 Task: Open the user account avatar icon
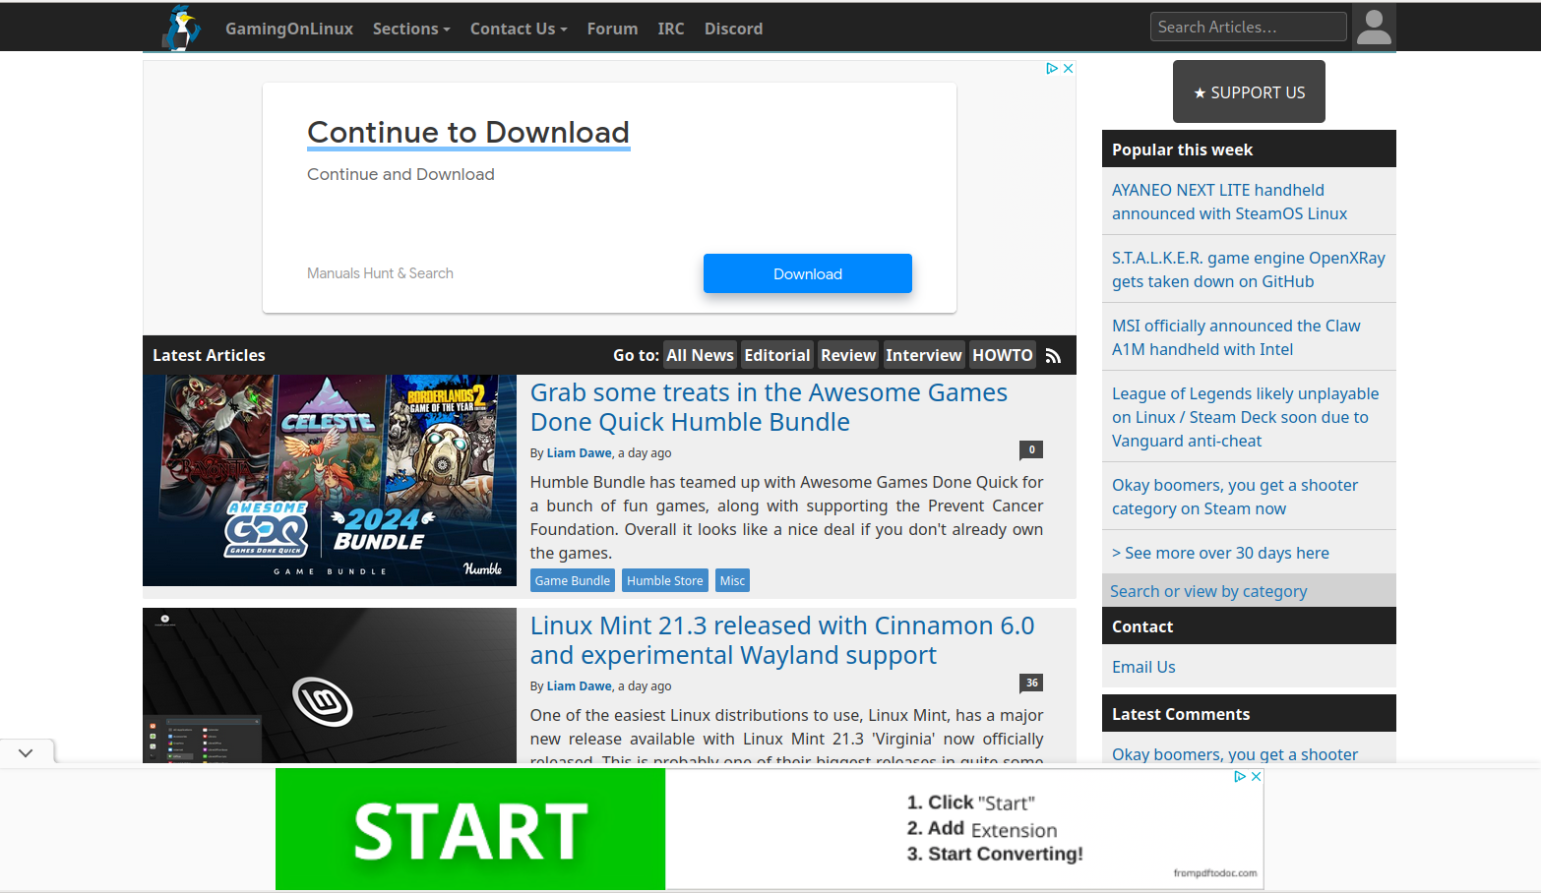pyautogui.click(x=1374, y=28)
